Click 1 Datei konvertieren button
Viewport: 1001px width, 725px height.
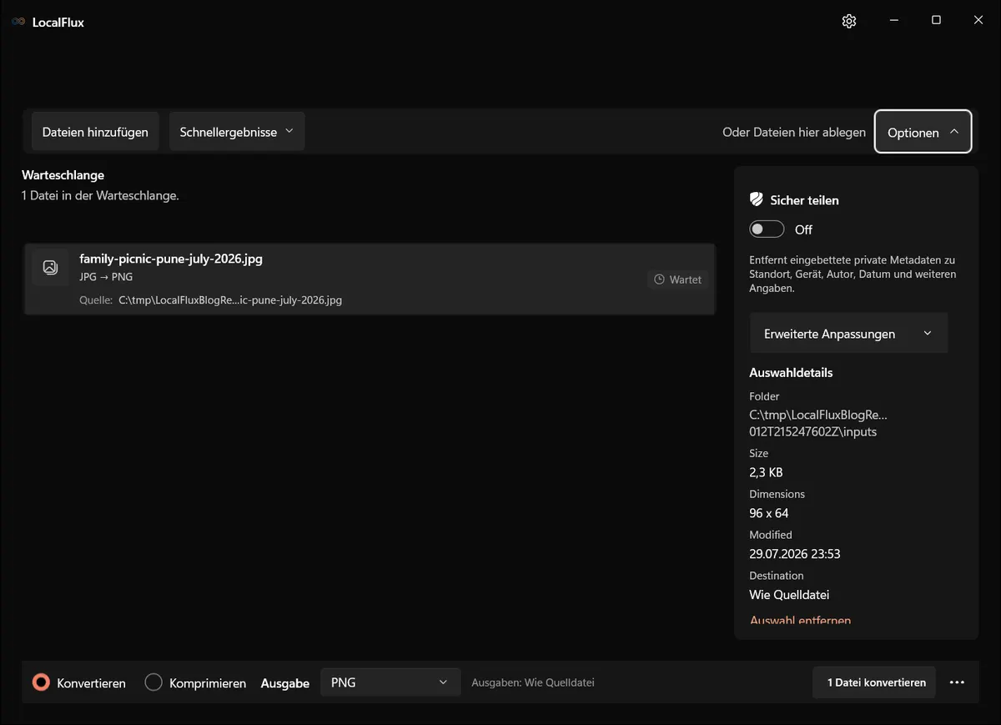coord(874,682)
